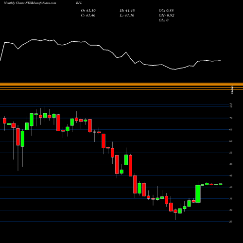Select the 'L: 41.10' low value

pos(127,16)
